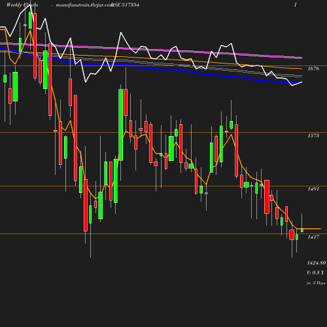This screenshot has width=327, height=327.
Task: Click the 1424.80 last price value
Action: click(317, 263)
